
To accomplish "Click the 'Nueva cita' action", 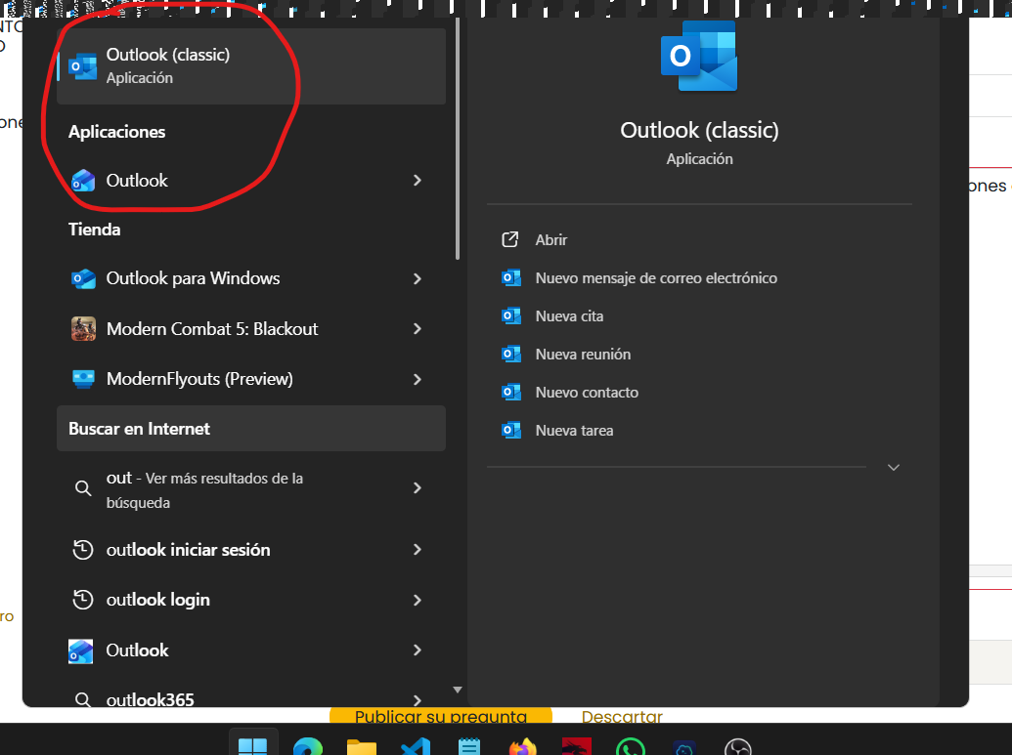I will (x=569, y=316).
